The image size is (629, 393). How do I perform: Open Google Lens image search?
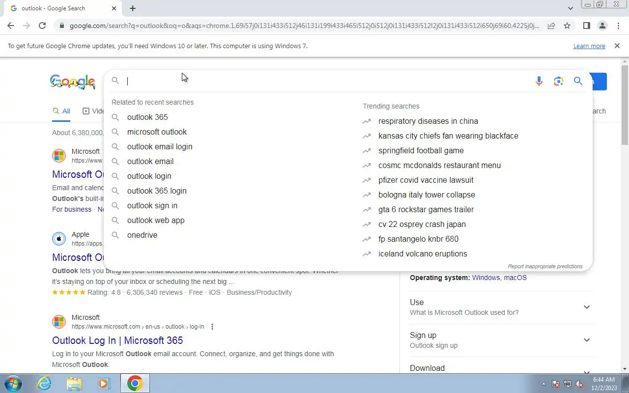tap(558, 81)
